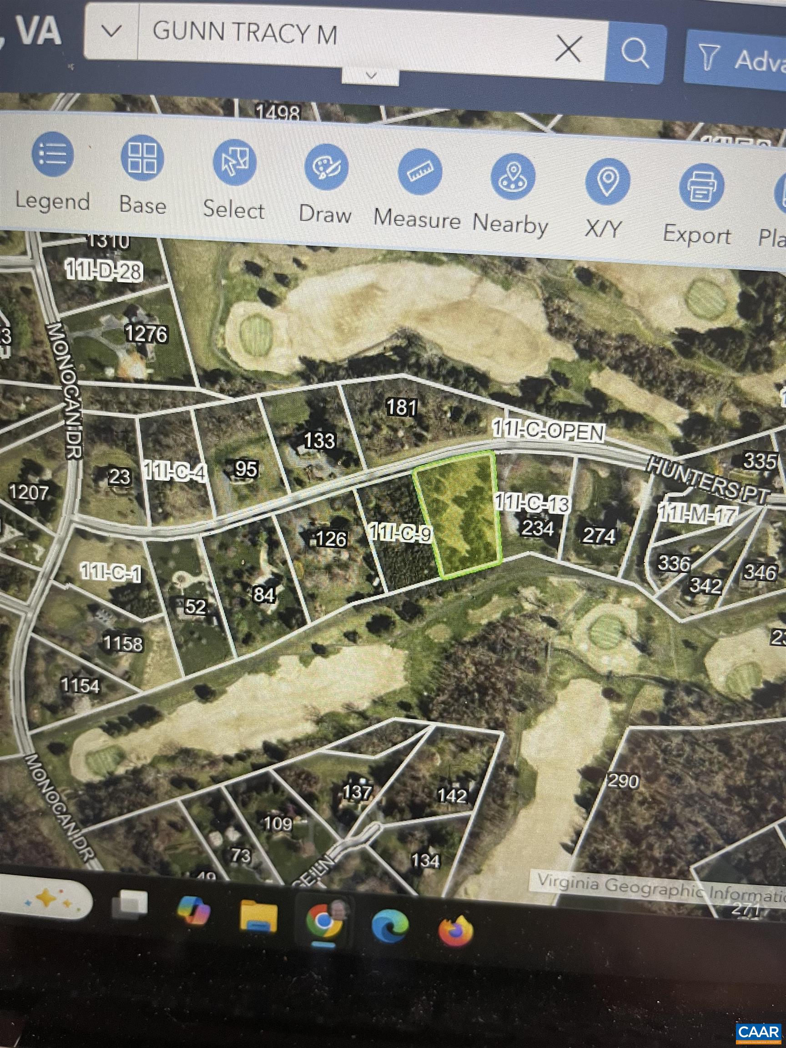Image resolution: width=786 pixels, height=1048 pixels.
Task: Click the magnifying glass search button
Action: click(635, 52)
